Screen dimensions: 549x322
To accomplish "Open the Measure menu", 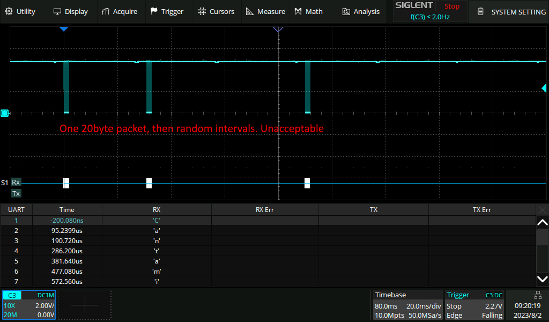I will coord(265,12).
